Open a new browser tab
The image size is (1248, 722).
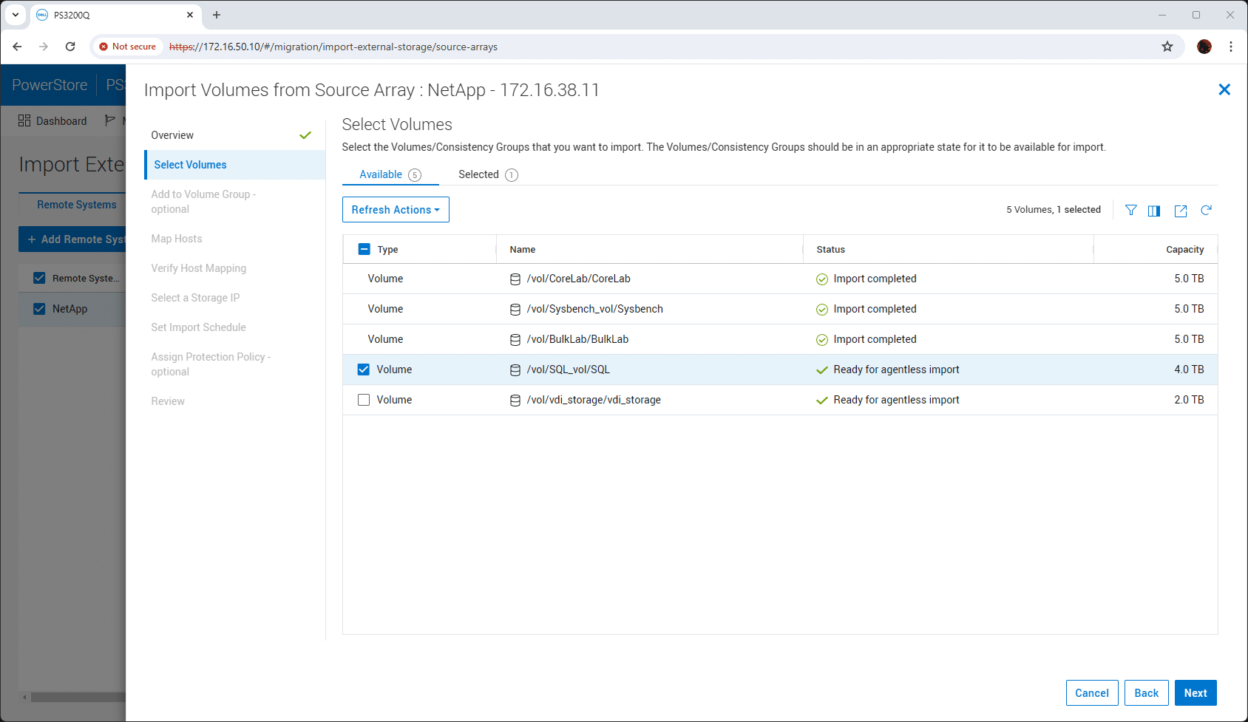[x=217, y=15]
